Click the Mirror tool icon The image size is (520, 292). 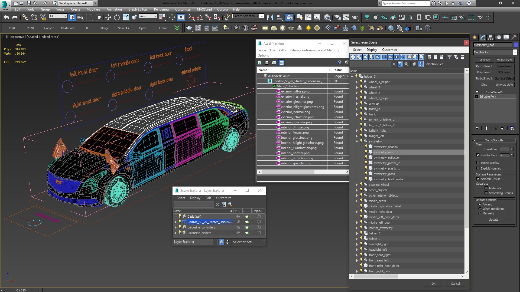270,17
